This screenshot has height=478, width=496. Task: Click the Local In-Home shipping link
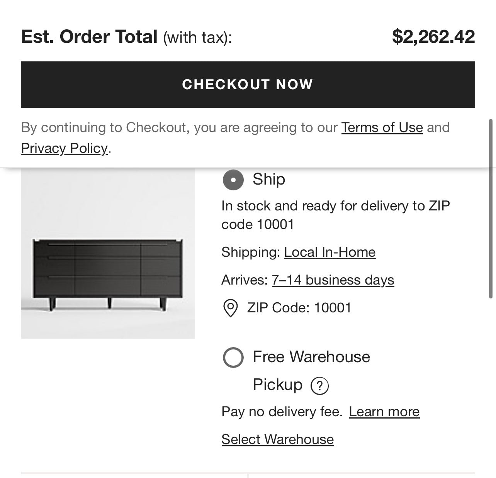click(330, 252)
